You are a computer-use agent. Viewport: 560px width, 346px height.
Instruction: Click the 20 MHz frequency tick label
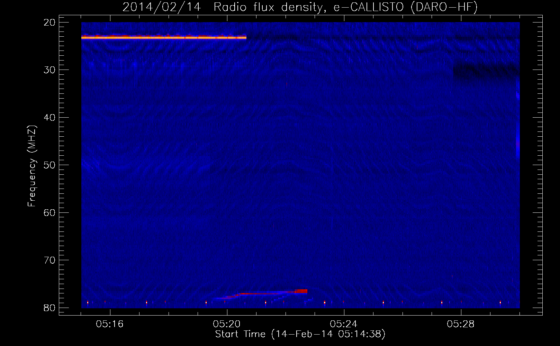pyautogui.click(x=50, y=22)
